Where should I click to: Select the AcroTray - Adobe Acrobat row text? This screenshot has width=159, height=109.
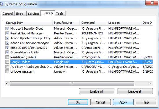tap(31, 67)
